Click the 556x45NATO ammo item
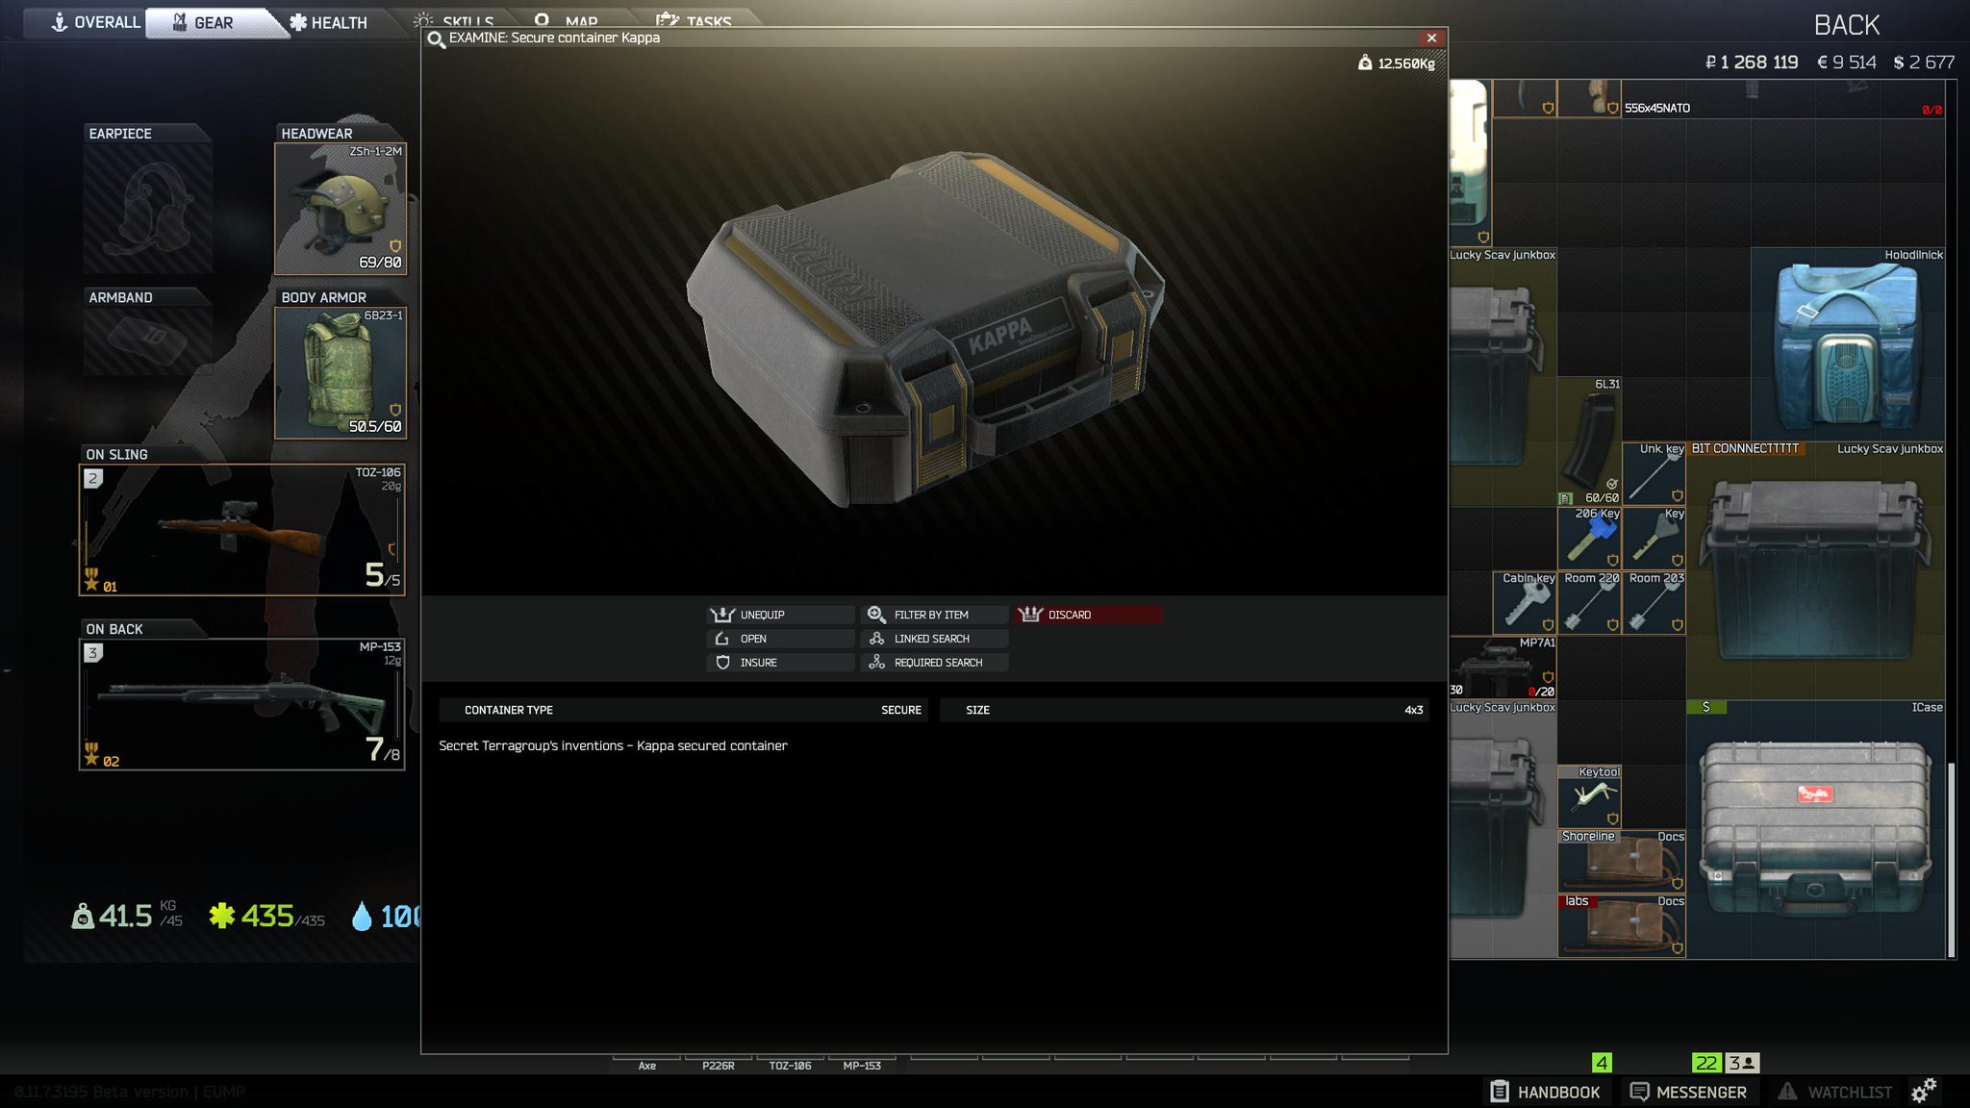The height and width of the screenshot is (1108, 1970). (1783, 100)
